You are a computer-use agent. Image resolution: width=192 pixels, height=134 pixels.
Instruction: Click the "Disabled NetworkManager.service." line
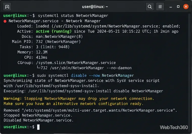(38, 120)
